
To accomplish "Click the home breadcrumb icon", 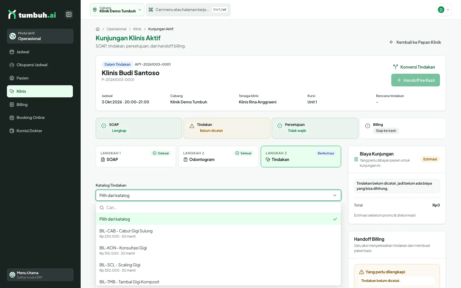I will (98, 29).
